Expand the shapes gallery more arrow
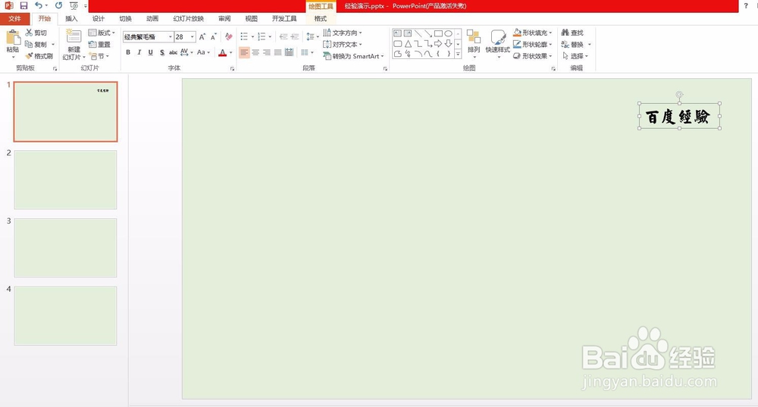 pyautogui.click(x=458, y=55)
